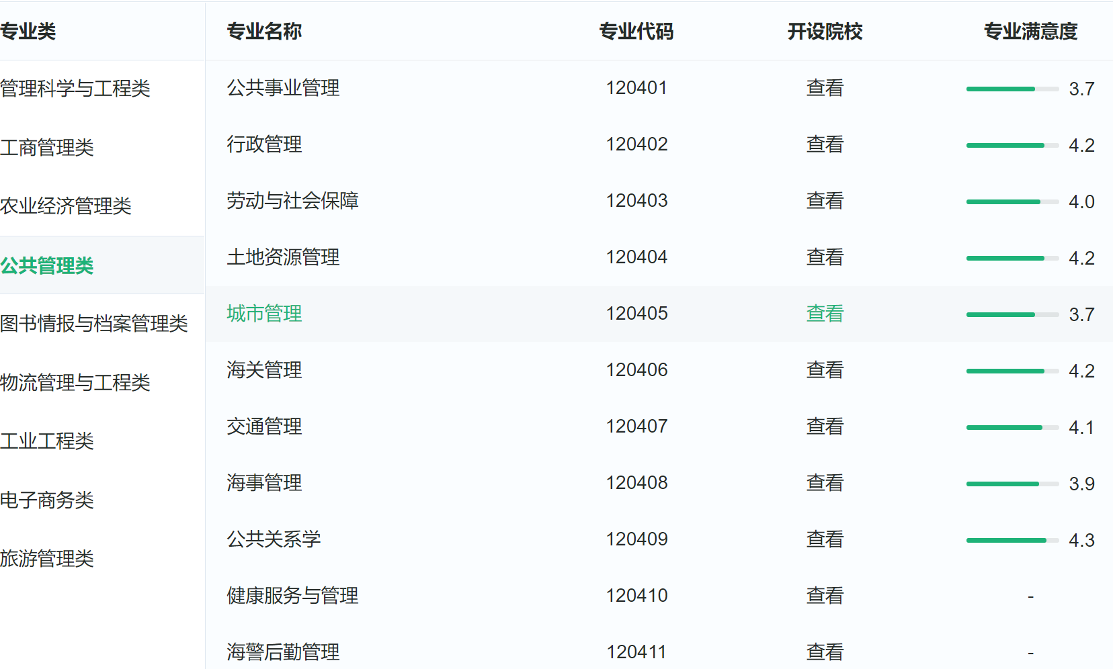This screenshot has width=1113, height=669.
Task: Click 查看 for 城市管理 schools
Action: point(824,313)
